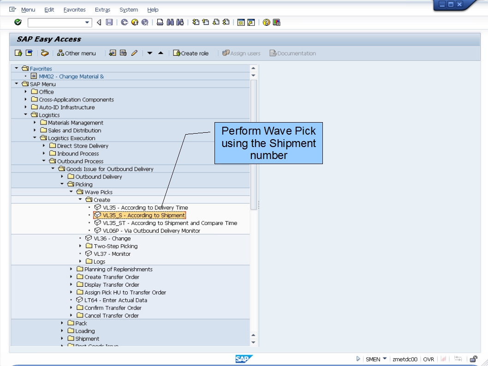Image resolution: width=488 pixels, height=366 pixels.
Task: Click the red Cancel icon in toolbar
Action: (145, 22)
